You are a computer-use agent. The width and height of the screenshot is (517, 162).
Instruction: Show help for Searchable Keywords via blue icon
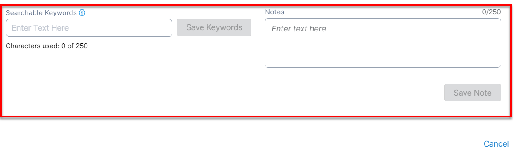coord(82,13)
